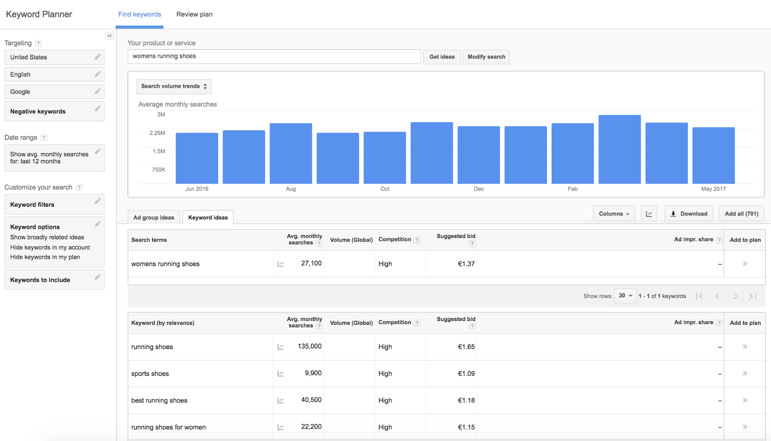Open help for Competition column
The height and width of the screenshot is (441, 771).
click(417, 240)
